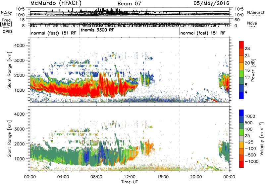Click the last 'normal (fast) 151 RF' label
Image resolution: width=265 pixels, height=184 pixels.
[203, 33]
